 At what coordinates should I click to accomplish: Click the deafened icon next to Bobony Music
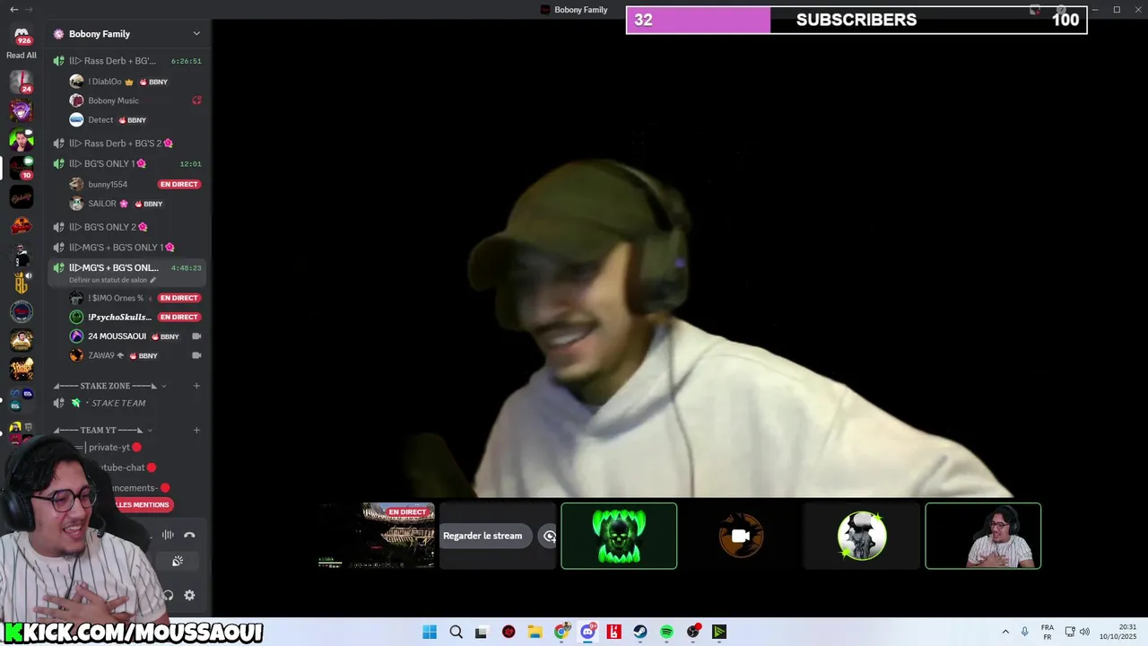196,100
